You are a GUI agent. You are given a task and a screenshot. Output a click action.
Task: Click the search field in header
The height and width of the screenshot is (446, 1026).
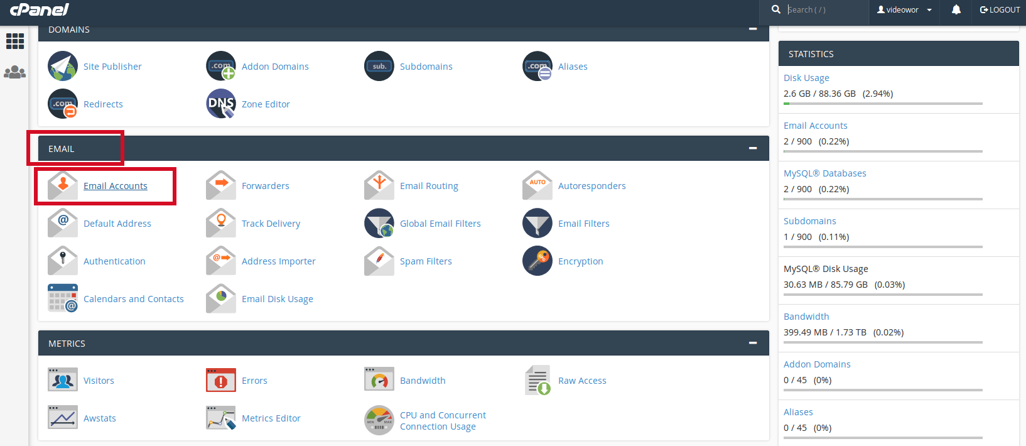(826, 10)
